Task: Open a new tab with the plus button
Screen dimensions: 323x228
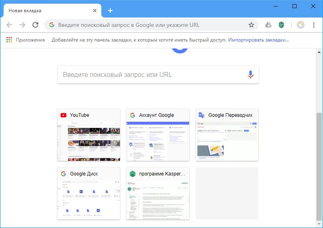Action: [x=110, y=11]
